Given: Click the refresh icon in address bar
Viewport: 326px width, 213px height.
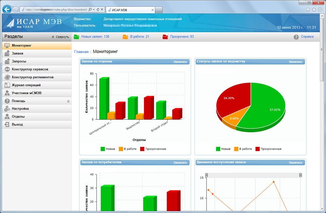Looking at the screenshot, I should tap(98, 9).
